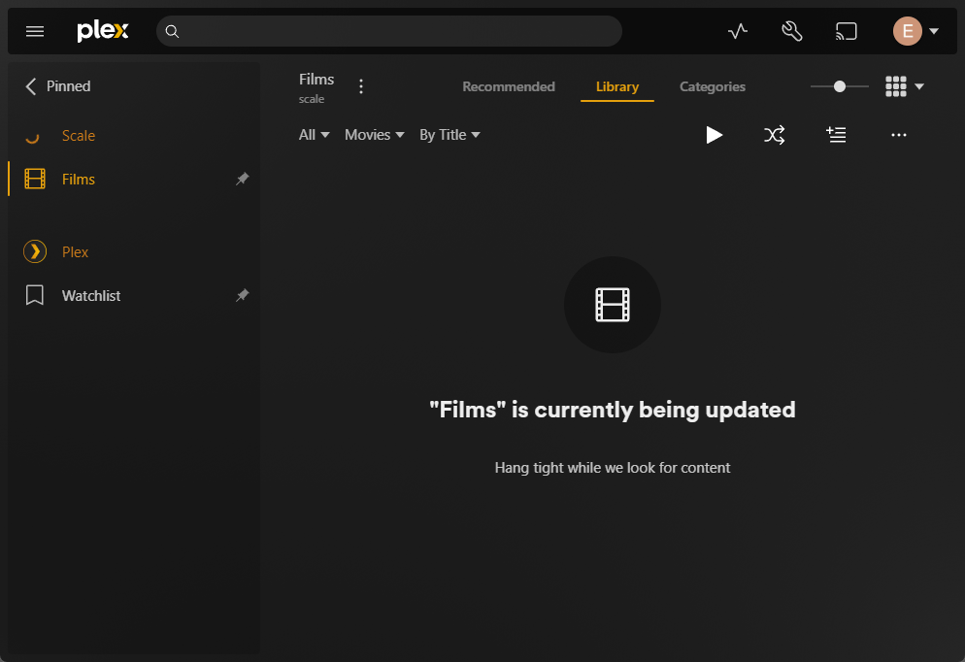Adjust the poster size slider

tap(840, 86)
